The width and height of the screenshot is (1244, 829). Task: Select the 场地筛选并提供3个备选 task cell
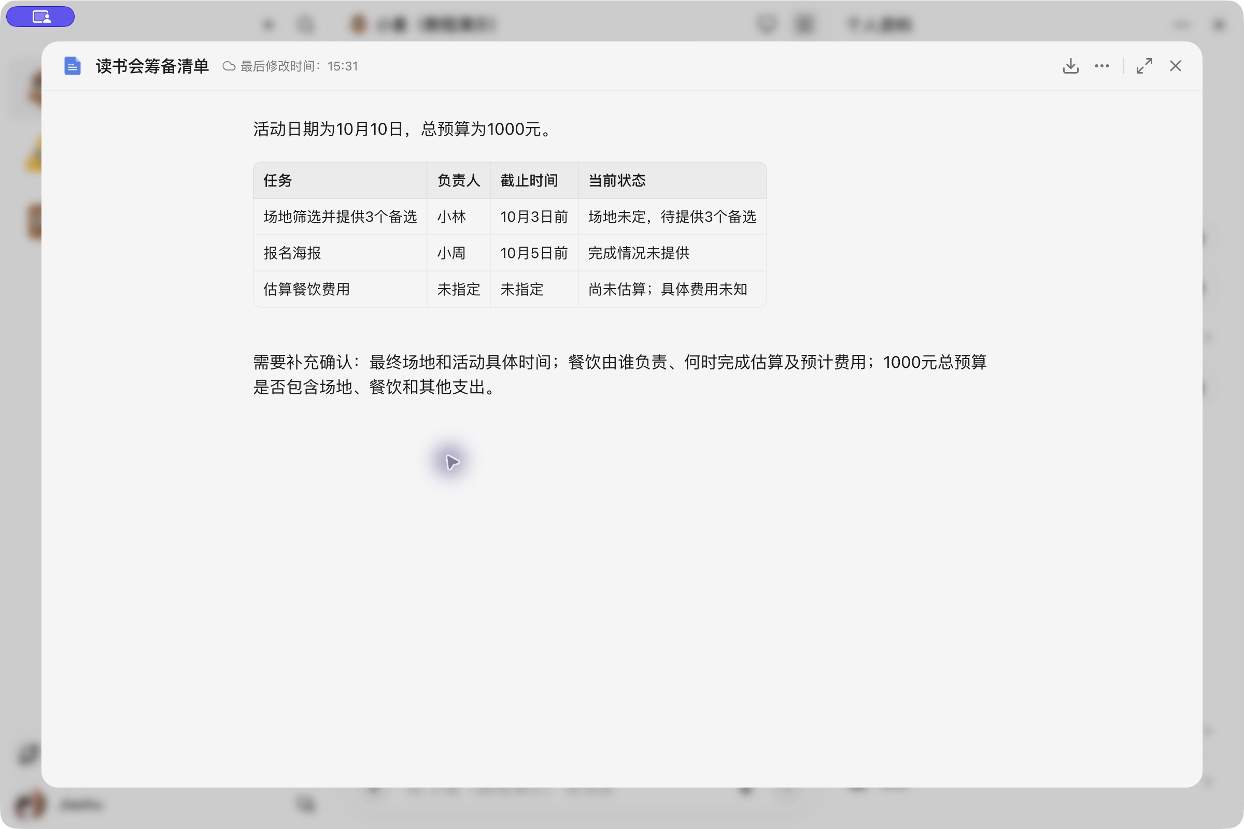click(340, 217)
